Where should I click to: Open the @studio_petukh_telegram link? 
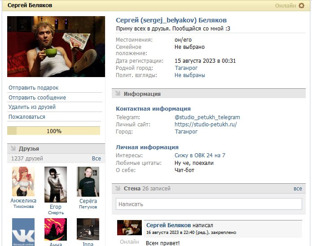pos(207,117)
